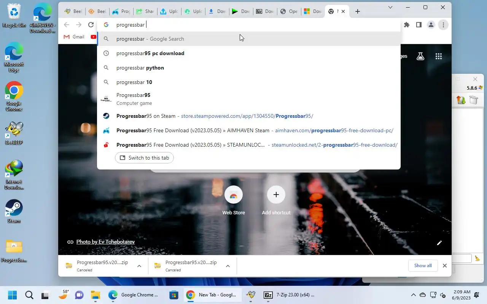Select the BeeBEEP desktop shortcut
This screenshot has width=487, height=304.
point(14,133)
